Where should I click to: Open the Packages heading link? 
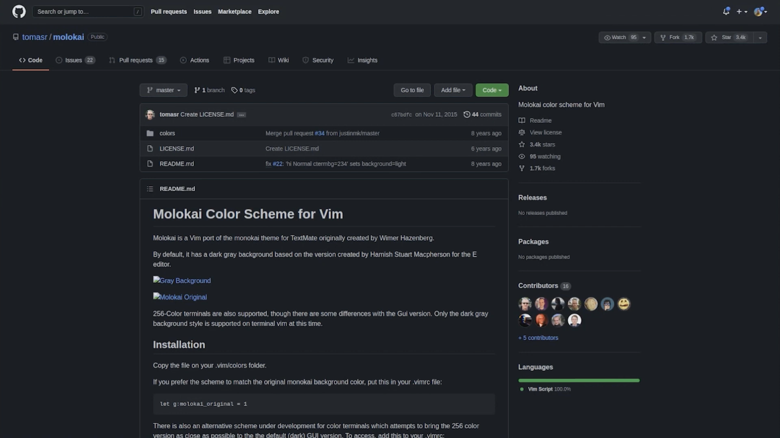(x=533, y=242)
